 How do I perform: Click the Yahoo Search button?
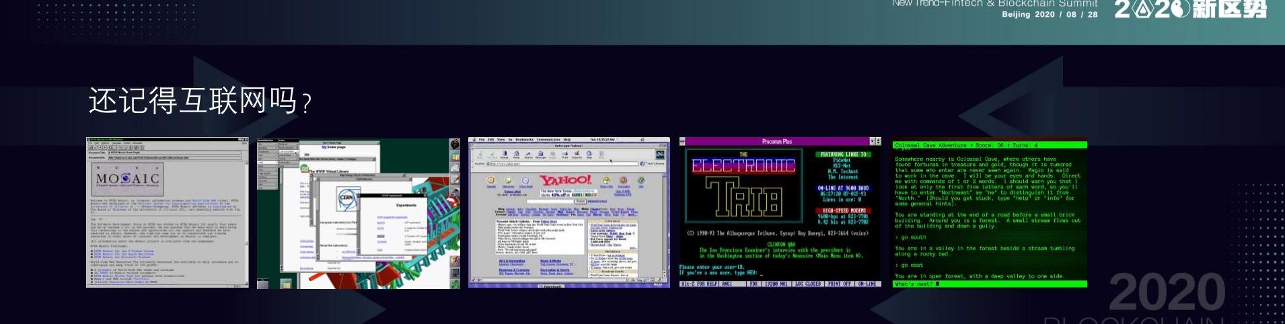click(580, 201)
